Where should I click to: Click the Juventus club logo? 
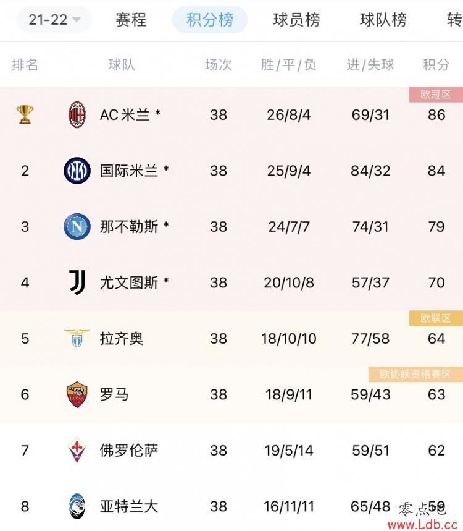tap(77, 282)
